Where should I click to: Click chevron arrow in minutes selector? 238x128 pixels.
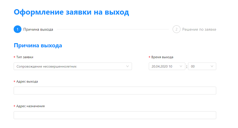tap(212, 67)
